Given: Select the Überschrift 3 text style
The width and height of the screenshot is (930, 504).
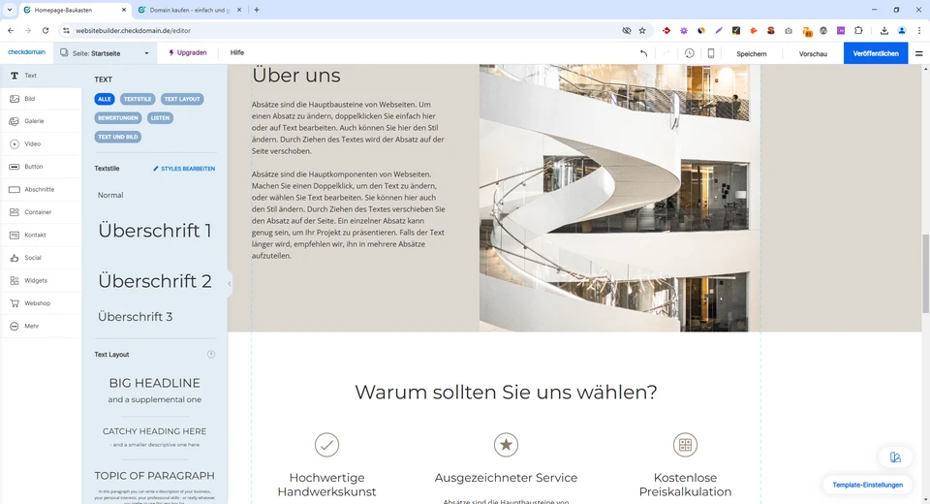Looking at the screenshot, I should [x=136, y=317].
